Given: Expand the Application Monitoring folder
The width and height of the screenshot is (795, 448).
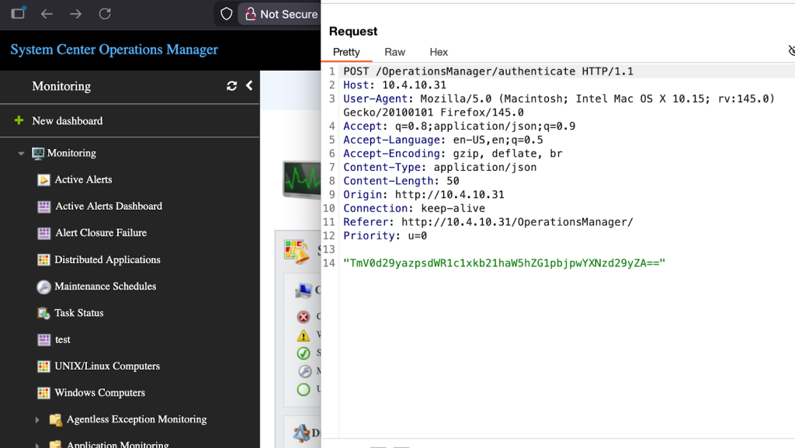Looking at the screenshot, I should (37, 445).
